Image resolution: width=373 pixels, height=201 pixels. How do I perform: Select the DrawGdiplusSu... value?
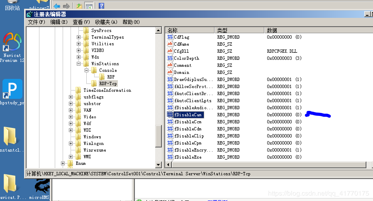point(193,79)
